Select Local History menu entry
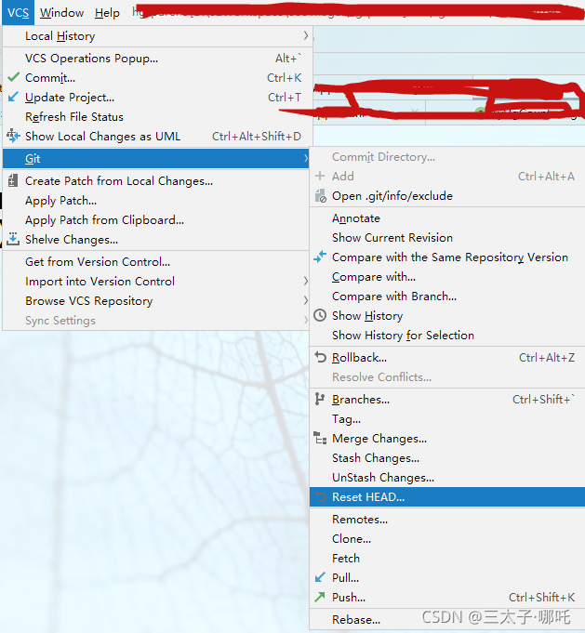Viewport: 585px width, 633px height. pyautogui.click(x=157, y=36)
